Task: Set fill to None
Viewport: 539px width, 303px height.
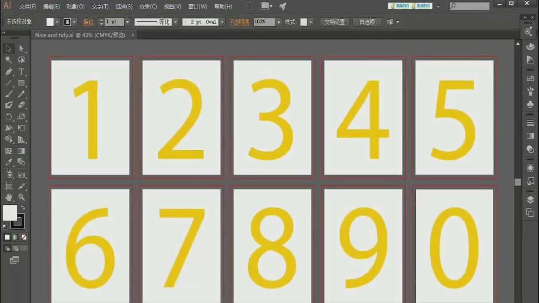Action: coord(24,237)
